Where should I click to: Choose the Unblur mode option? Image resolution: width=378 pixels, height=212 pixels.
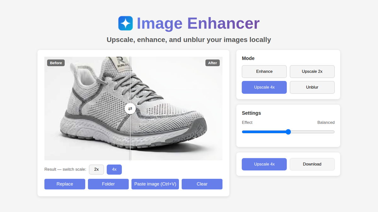pyautogui.click(x=312, y=87)
